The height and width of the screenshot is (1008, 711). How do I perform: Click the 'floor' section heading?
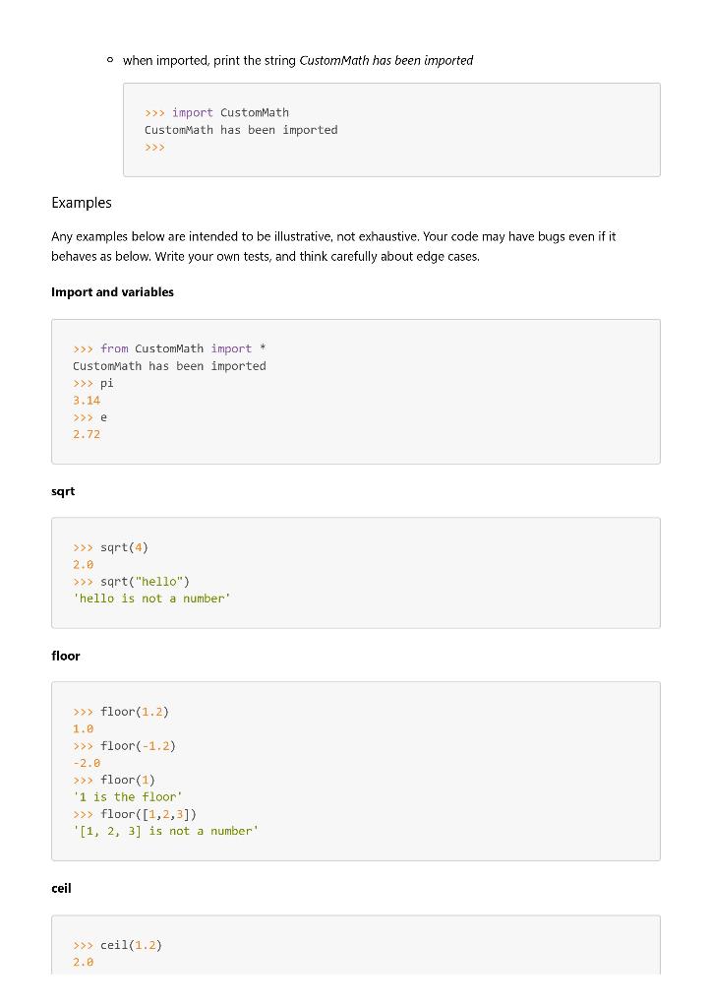coord(66,656)
